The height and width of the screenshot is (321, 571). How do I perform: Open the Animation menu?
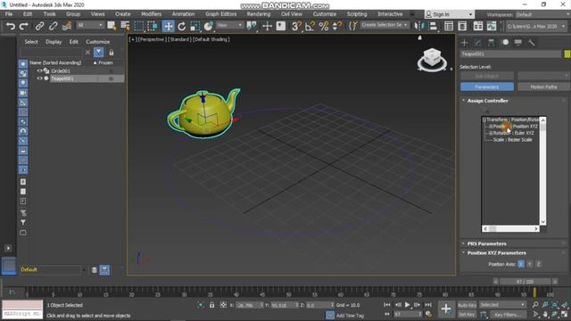pyautogui.click(x=183, y=14)
